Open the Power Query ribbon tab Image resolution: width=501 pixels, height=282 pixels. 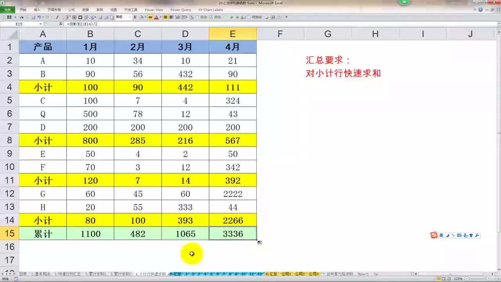181,10
